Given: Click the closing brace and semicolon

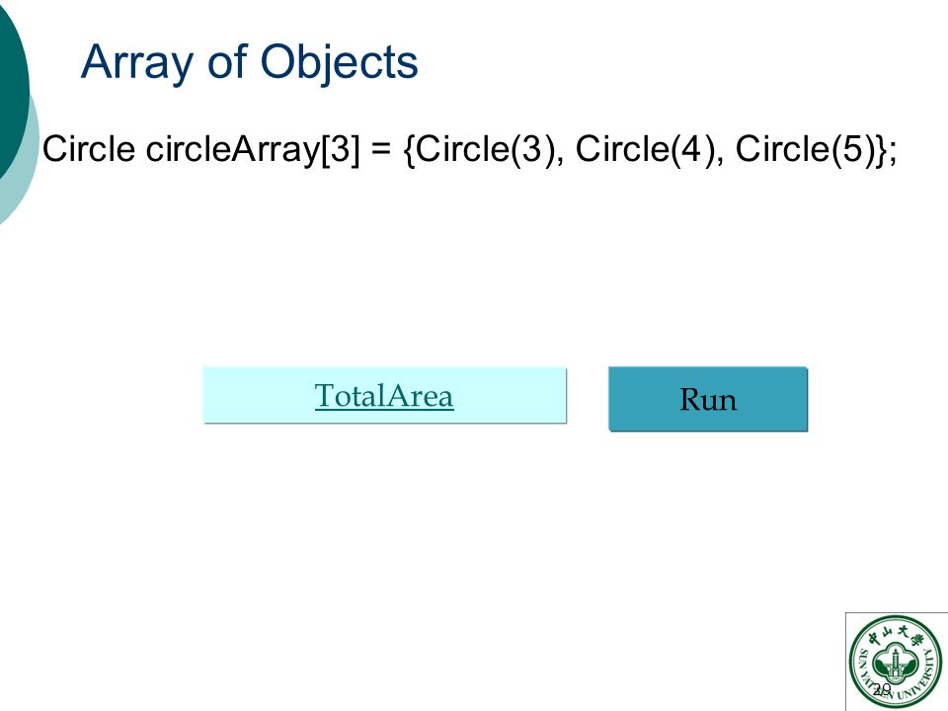Looking at the screenshot, I should 887,150.
